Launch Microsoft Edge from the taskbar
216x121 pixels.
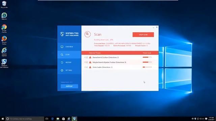pos(52,119)
